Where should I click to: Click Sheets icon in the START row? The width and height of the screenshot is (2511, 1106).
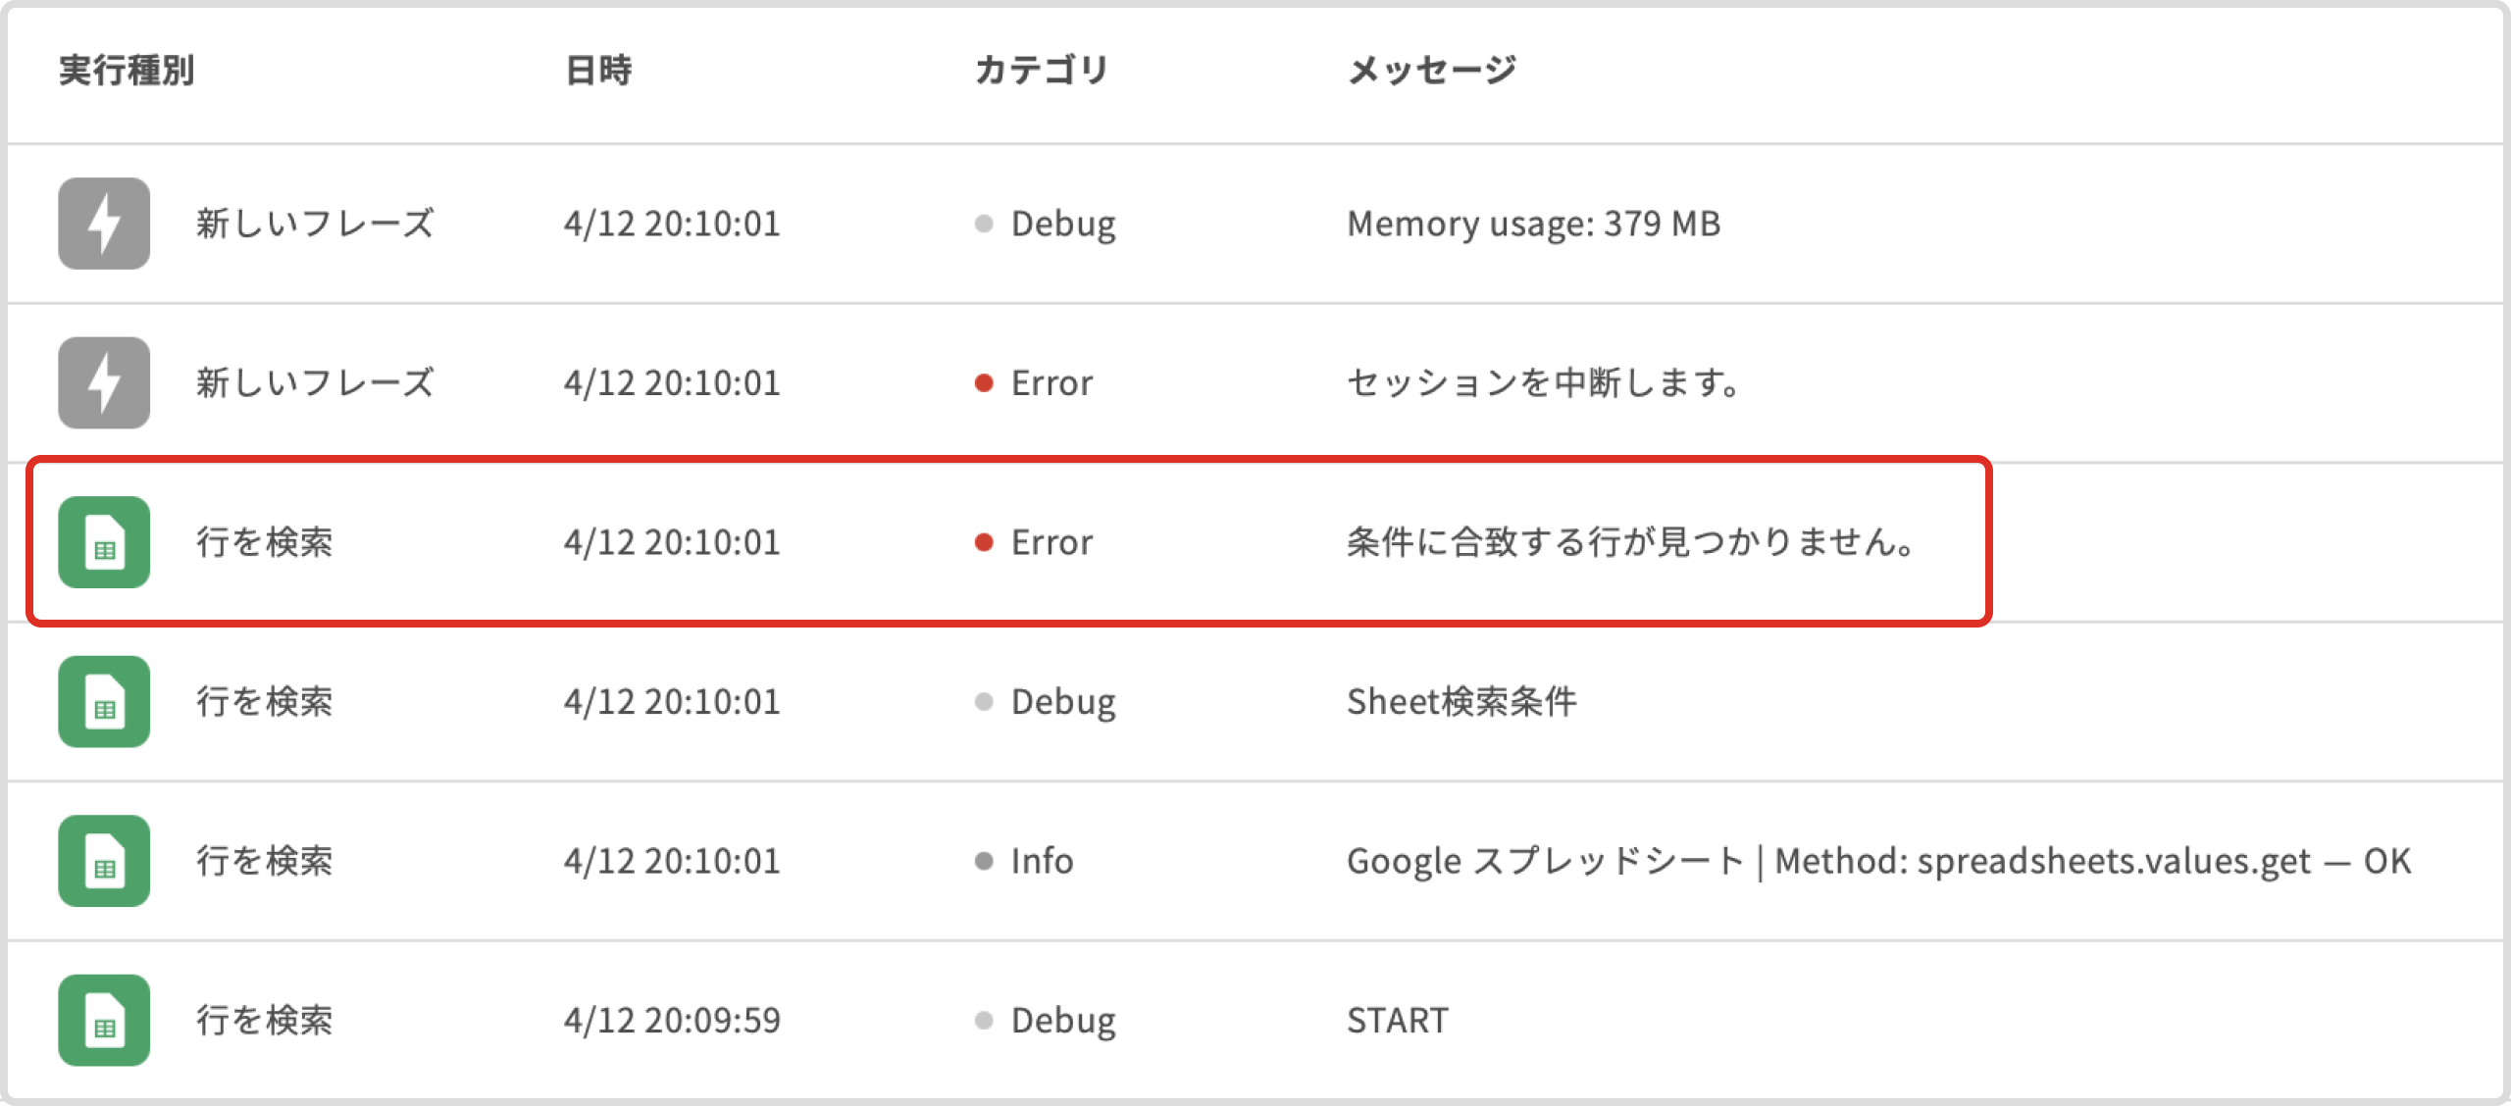(x=104, y=1020)
